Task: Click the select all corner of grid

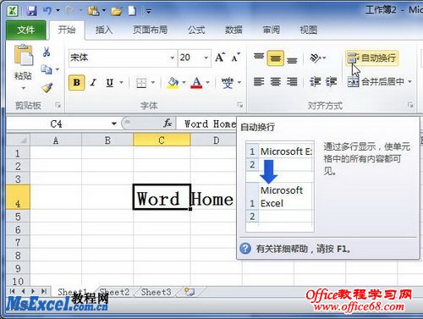Action: tap(18, 140)
